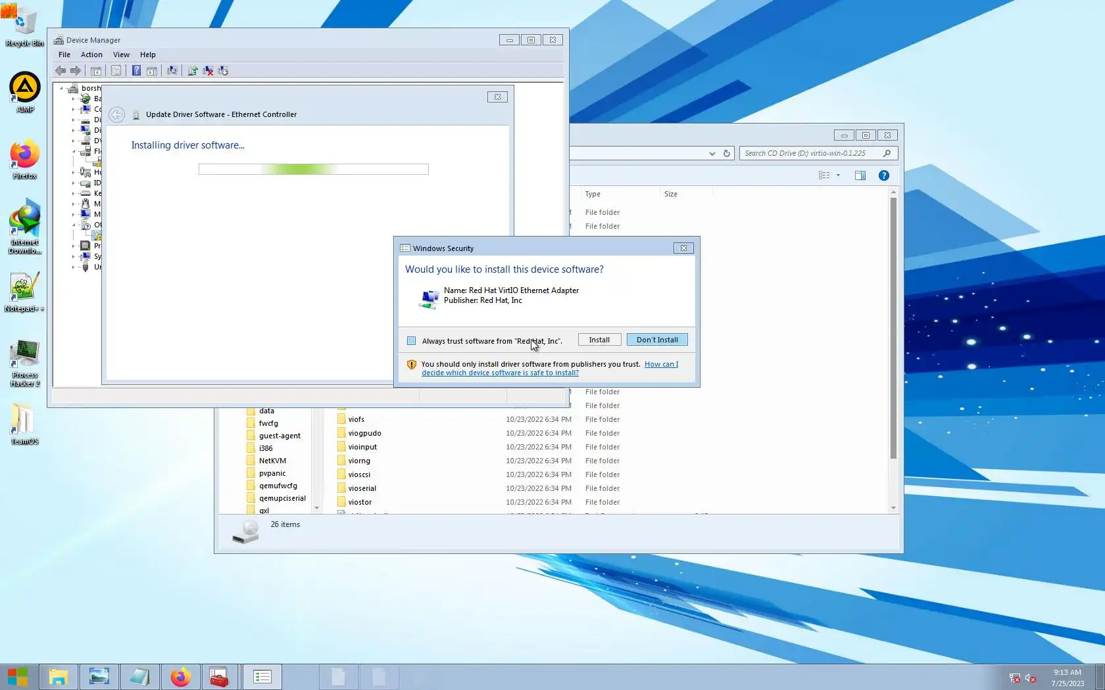The height and width of the screenshot is (690, 1105).
Task: Expand the keyboard category node in device tree
Action: (x=73, y=194)
